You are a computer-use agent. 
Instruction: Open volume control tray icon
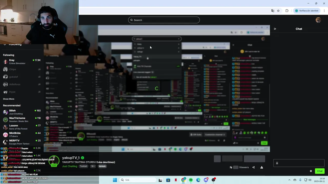[310, 180]
